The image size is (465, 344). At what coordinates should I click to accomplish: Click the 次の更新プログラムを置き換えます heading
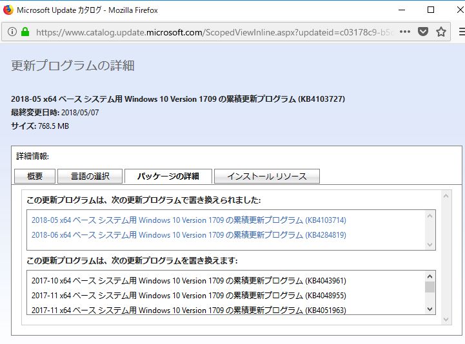[132, 261]
